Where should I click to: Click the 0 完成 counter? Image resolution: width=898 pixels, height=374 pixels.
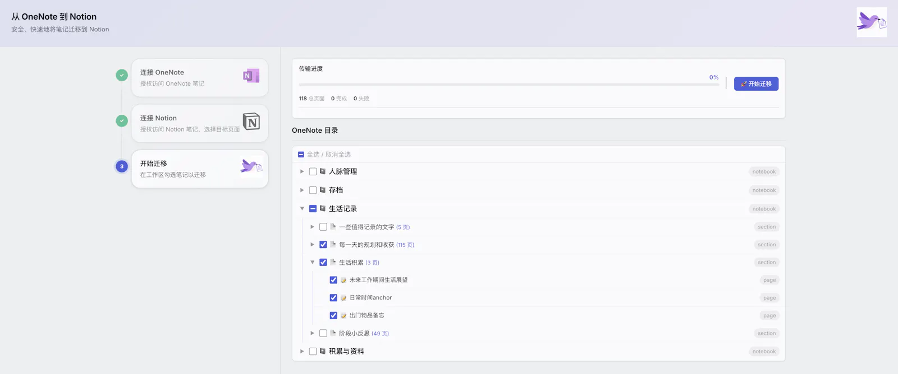pyautogui.click(x=339, y=99)
